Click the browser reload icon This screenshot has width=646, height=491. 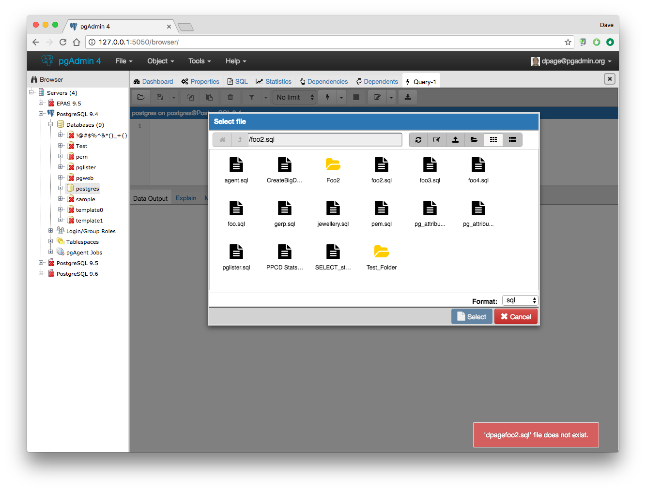click(x=63, y=42)
